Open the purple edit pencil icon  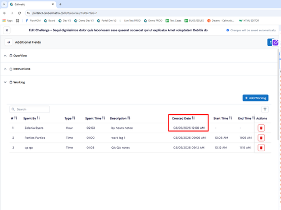[275, 43]
